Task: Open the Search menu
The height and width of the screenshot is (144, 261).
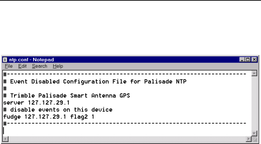Action: (x=33, y=66)
